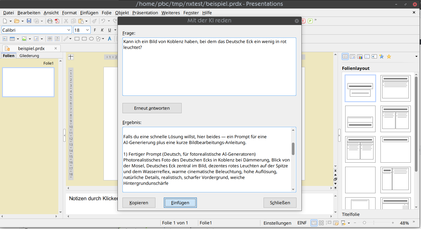The width and height of the screenshot is (421, 229).
Task: Open the Color scheme sidebar icon
Action: (x=360, y=56)
